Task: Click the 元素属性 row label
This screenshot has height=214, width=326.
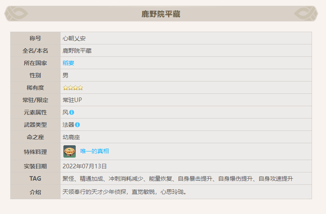Action: coord(35,112)
